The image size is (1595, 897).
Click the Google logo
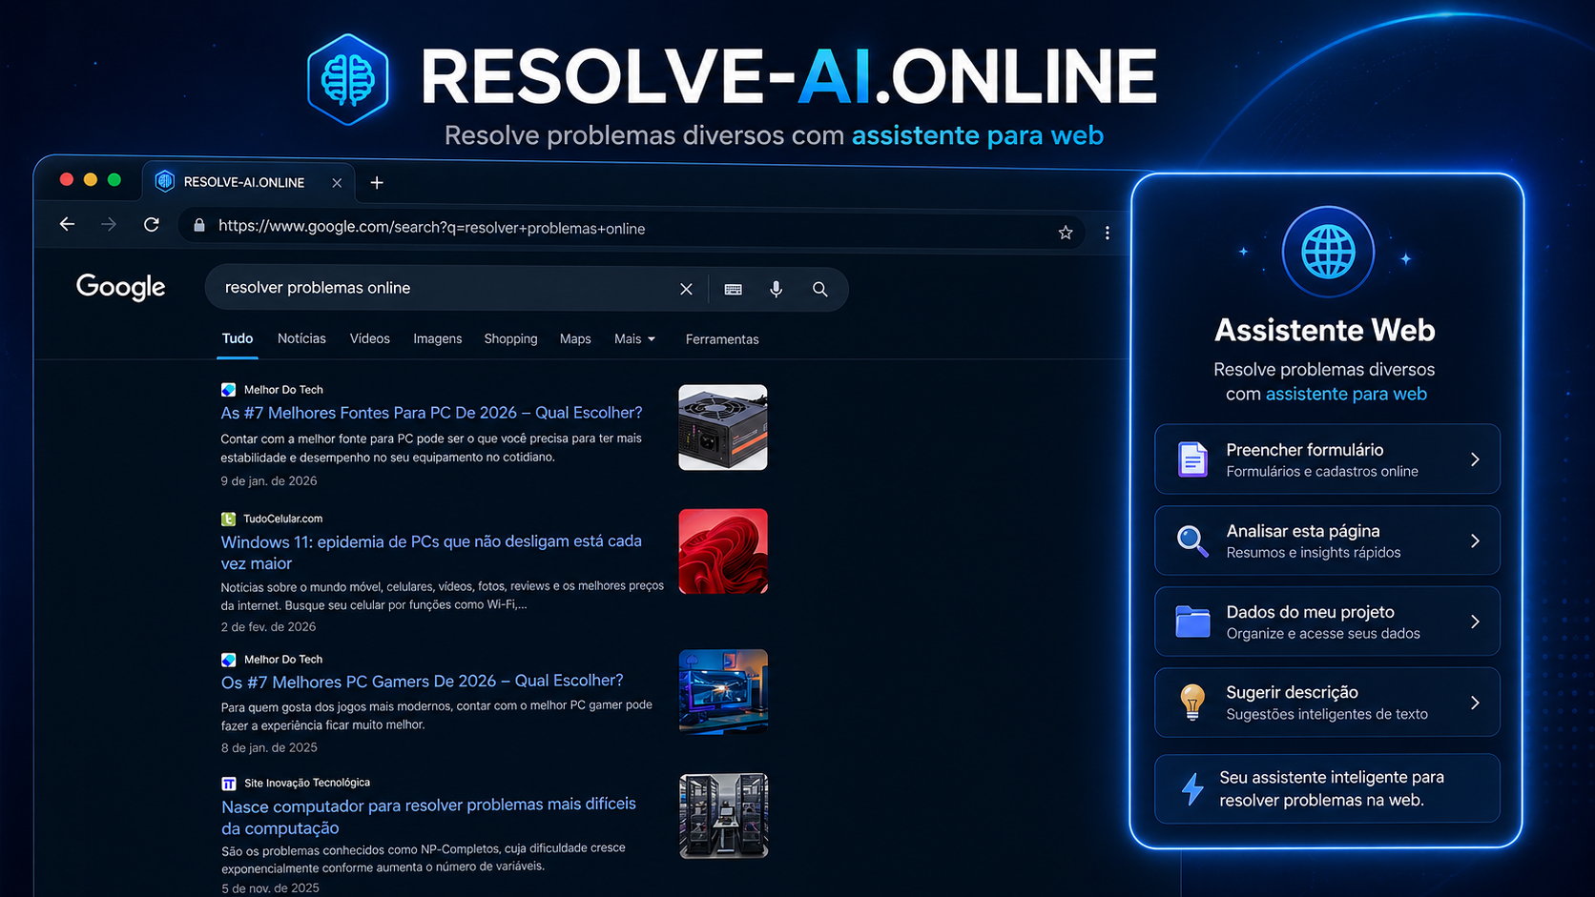coord(120,287)
